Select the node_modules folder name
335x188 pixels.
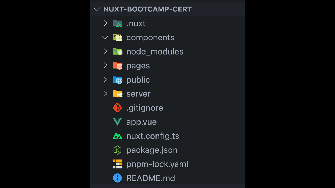coord(155,52)
